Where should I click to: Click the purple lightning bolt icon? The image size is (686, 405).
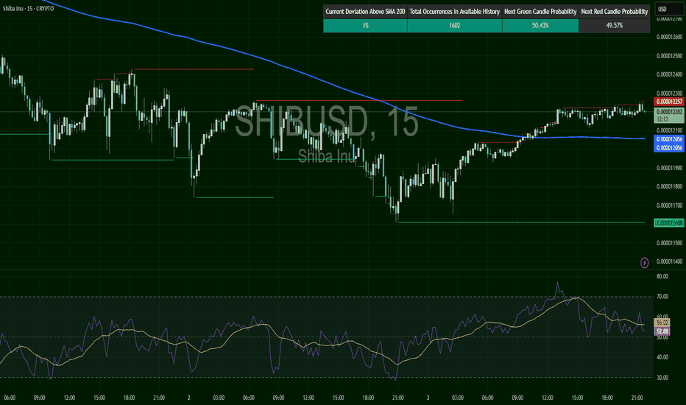point(645,263)
